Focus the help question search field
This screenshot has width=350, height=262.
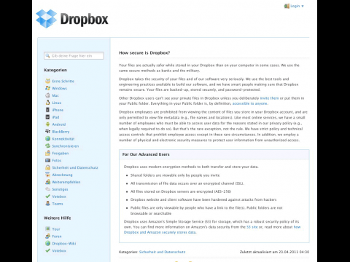(74, 56)
